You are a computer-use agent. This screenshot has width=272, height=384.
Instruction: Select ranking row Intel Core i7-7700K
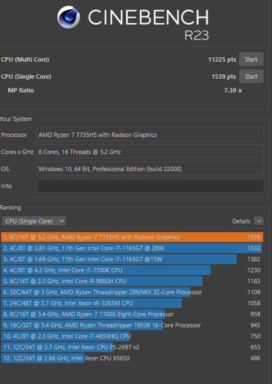pyautogui.click(x=132, y=270)
